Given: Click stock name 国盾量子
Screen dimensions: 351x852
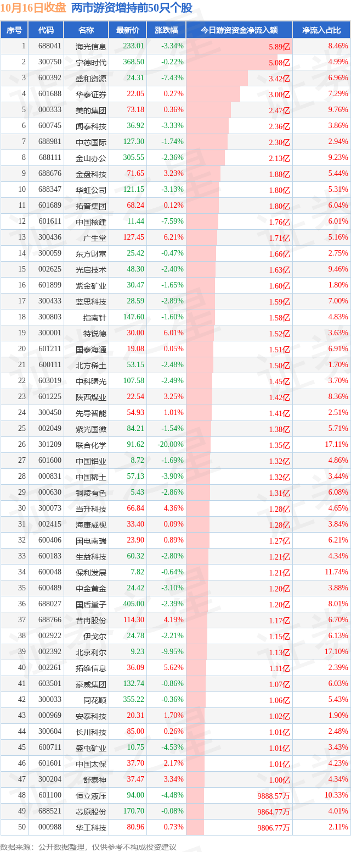Looking at the screenshot, I should pos(91,604).
